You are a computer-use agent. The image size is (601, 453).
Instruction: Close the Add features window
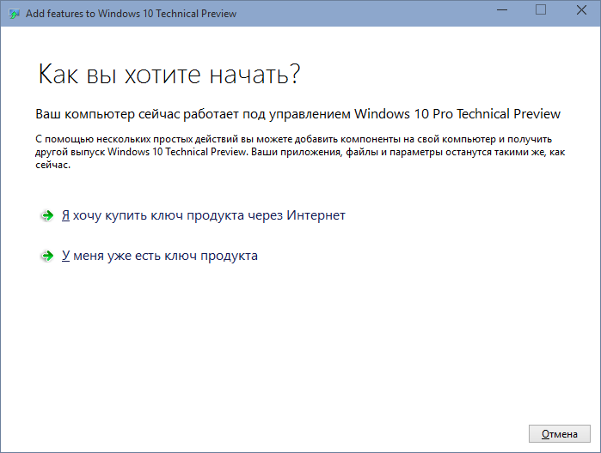(581, 10)
